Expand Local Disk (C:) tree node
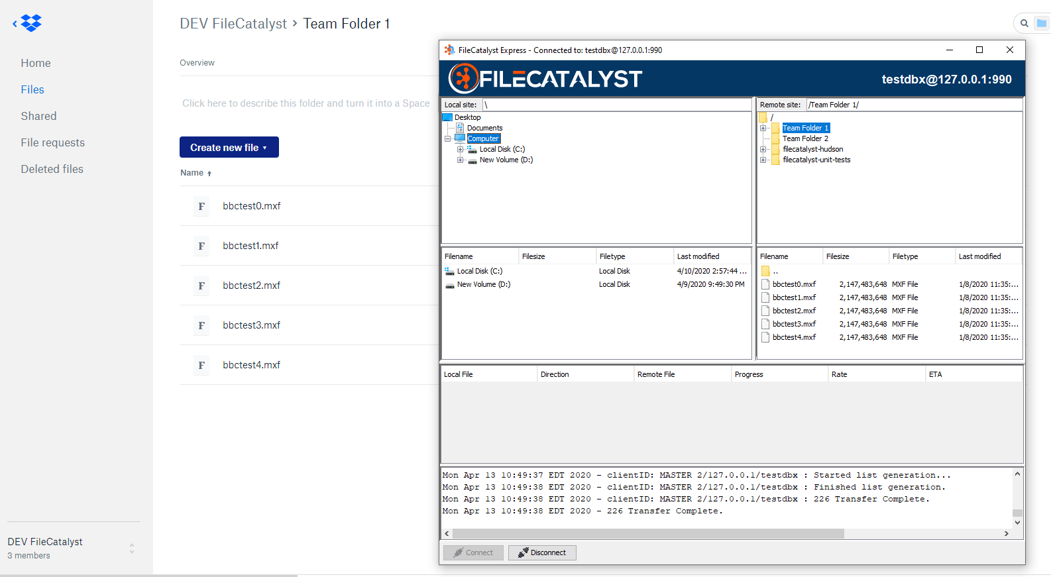The image size is (1051, 577). 460,149
